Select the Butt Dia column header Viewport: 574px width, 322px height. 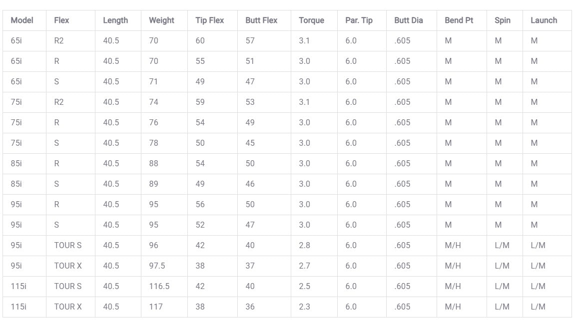[x=408, y=20]
